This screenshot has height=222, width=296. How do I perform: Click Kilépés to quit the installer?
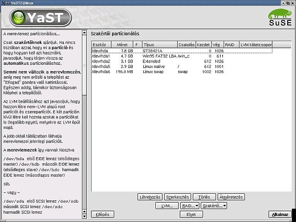pos(102,215)
